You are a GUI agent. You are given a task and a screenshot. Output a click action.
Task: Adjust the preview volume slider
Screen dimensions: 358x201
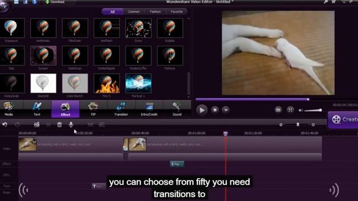coord(313,111)
